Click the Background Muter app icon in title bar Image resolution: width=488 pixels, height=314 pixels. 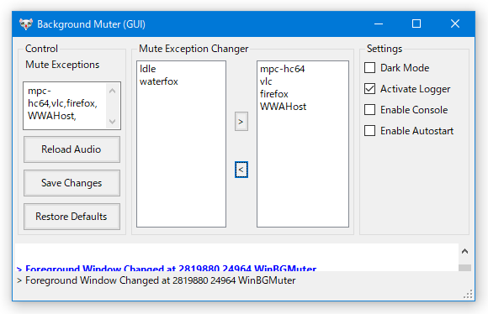pos(26,24)
